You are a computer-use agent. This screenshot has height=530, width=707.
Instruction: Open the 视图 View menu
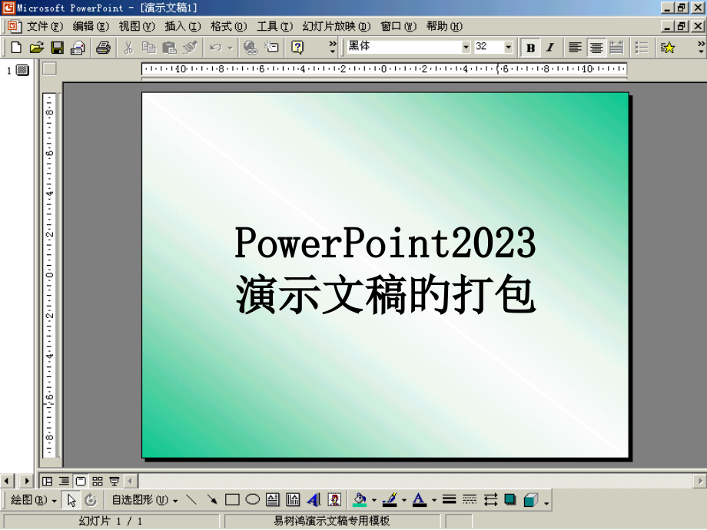pos(137,27)
